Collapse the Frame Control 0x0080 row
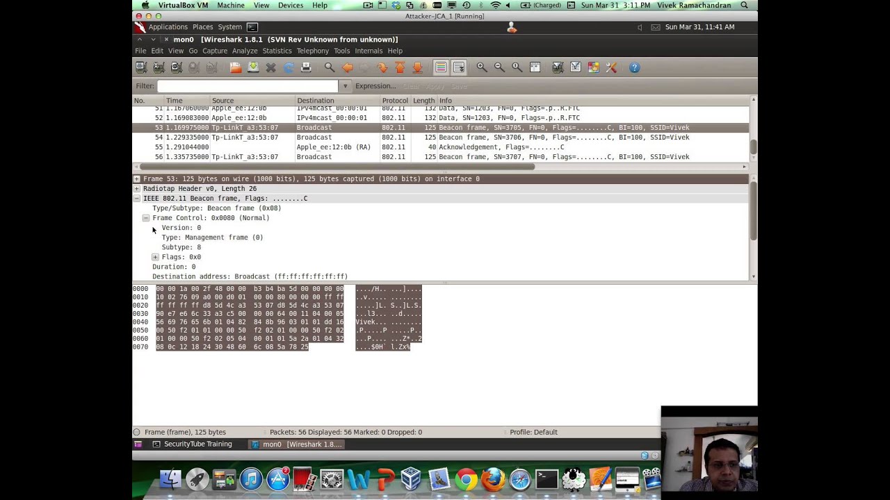 146,218
